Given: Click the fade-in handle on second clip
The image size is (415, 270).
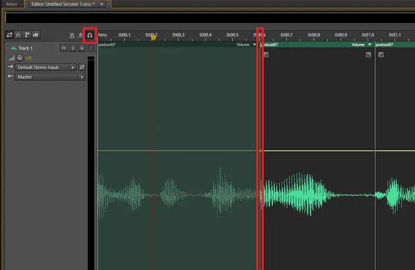Looking at the screenshot, I should pyautogui.click(x=266, y=55).
